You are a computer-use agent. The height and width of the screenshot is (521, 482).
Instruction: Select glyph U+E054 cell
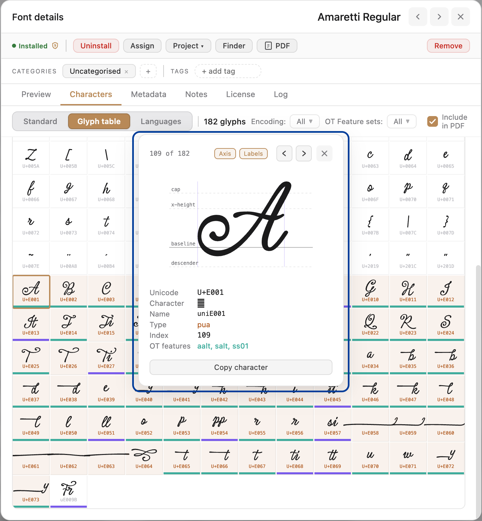tap(219, 425)
